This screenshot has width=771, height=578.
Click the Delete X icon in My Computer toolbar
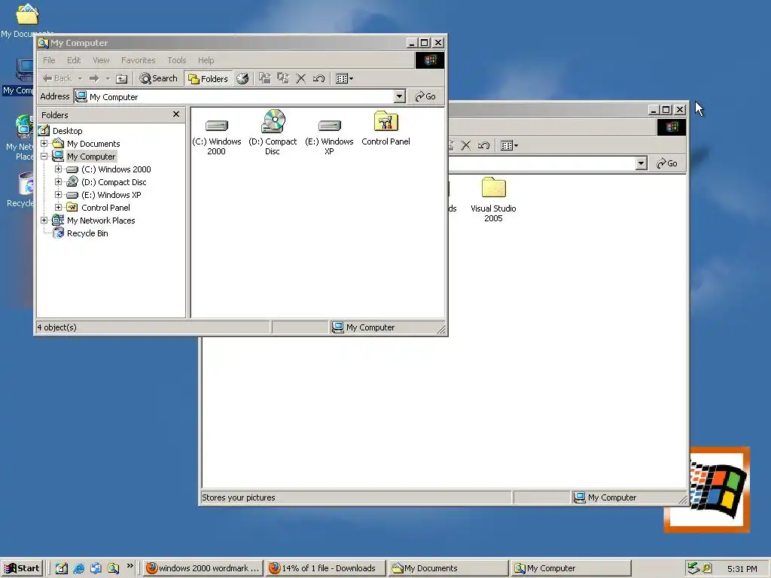click(301, 78)
